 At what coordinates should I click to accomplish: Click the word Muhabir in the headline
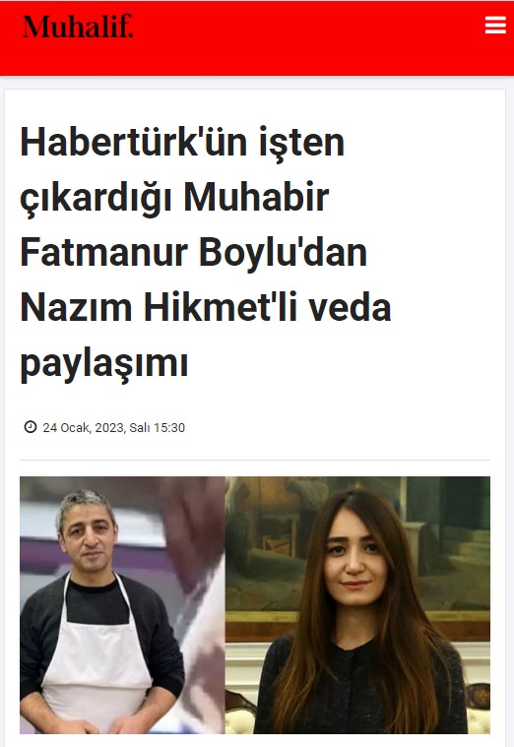tap(256, 197)
